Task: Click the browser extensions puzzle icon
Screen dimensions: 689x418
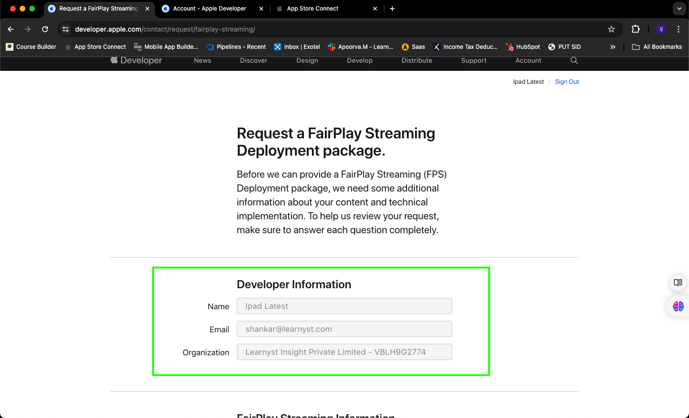Action: 635,29
